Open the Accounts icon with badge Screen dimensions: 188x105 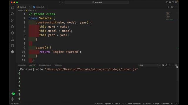point(13,93)
